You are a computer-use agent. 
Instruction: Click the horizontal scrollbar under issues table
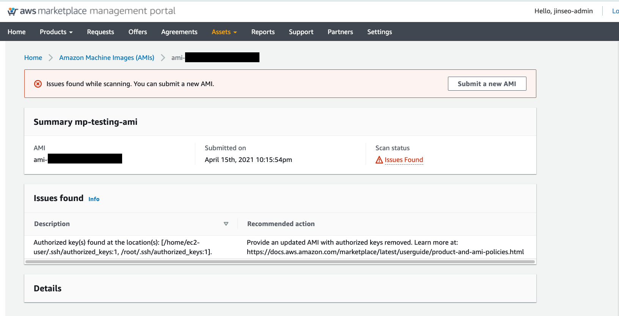tap(280, 262)
